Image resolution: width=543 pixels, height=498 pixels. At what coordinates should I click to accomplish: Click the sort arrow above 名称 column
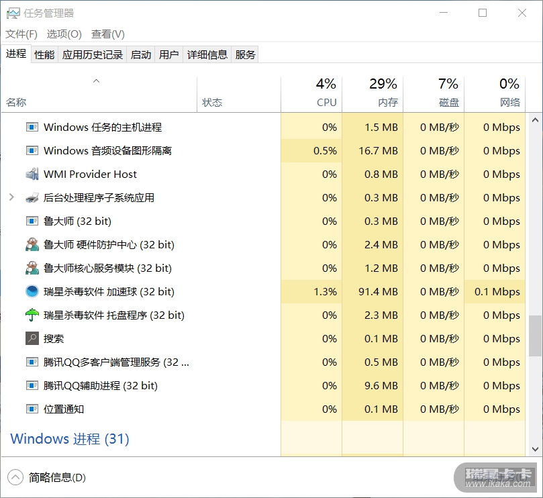click(x=97, y=81)
